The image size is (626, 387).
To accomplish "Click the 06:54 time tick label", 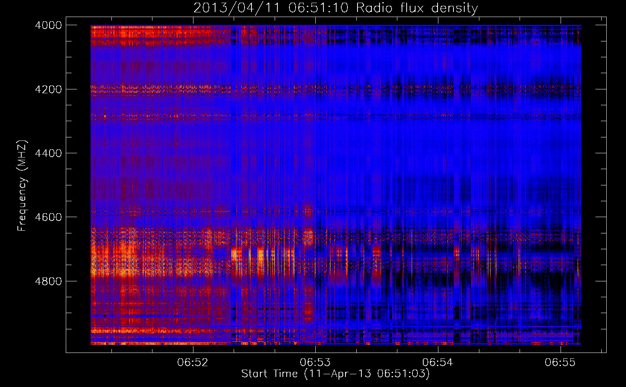I will (x=438, y=363).
